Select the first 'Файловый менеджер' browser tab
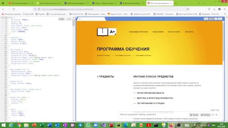Screen dimensions: 228x128 coord(77,3)
